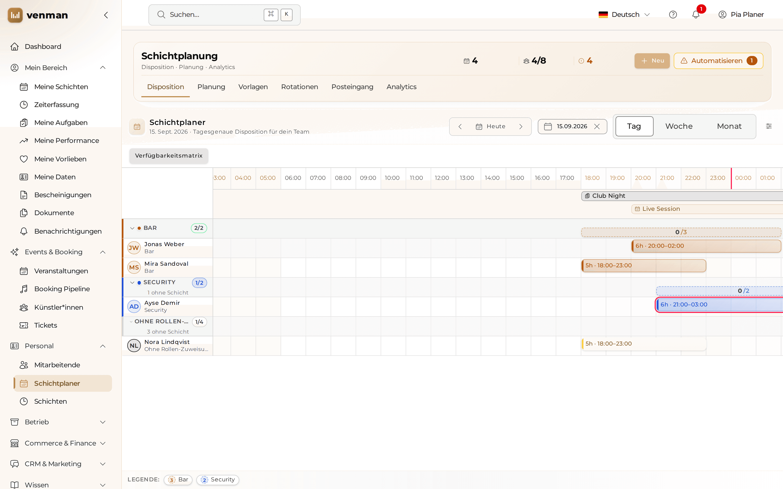Click the venman logo icon
The width and height of the screenshot is (783, 489).
[x=15, y=15]
